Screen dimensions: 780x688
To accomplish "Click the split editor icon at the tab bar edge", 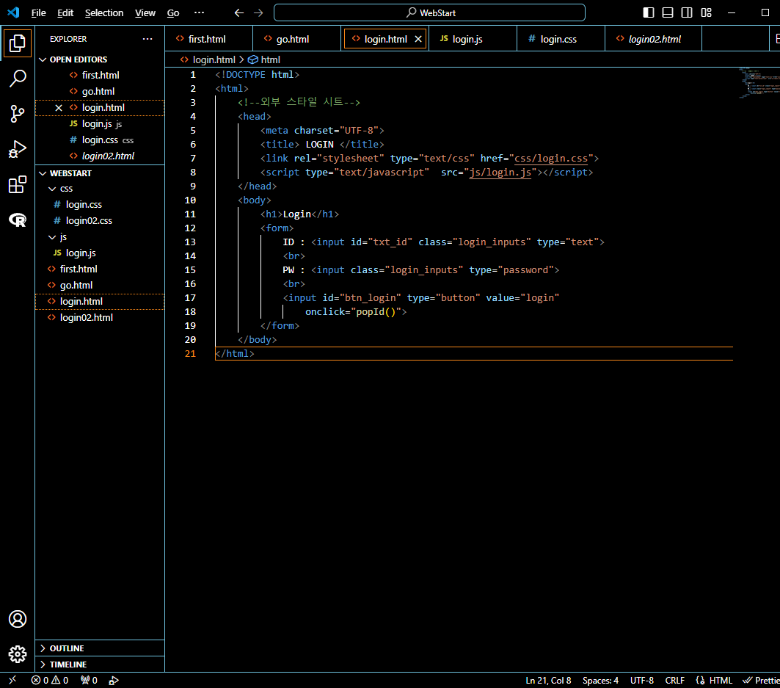I will click(x=776, y=39).
